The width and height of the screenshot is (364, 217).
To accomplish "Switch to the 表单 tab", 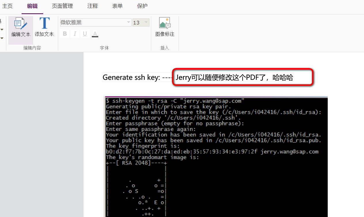I will 117,6.
